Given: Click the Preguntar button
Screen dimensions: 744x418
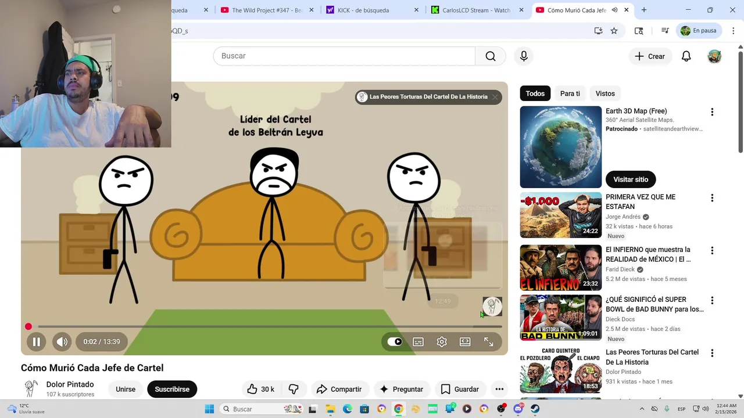Looking at the screenshot, I should tap(401, 389).
